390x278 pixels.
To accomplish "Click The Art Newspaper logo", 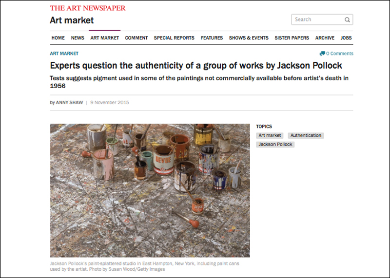I will pos(88,8).
